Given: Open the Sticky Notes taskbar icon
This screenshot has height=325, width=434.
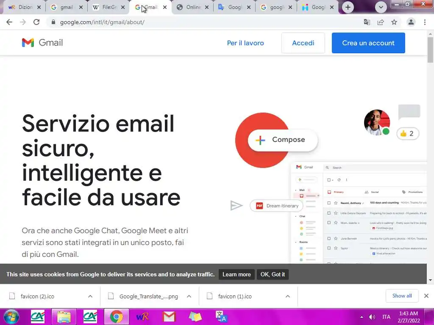Looking at the screenshot, I should (195, 317).
